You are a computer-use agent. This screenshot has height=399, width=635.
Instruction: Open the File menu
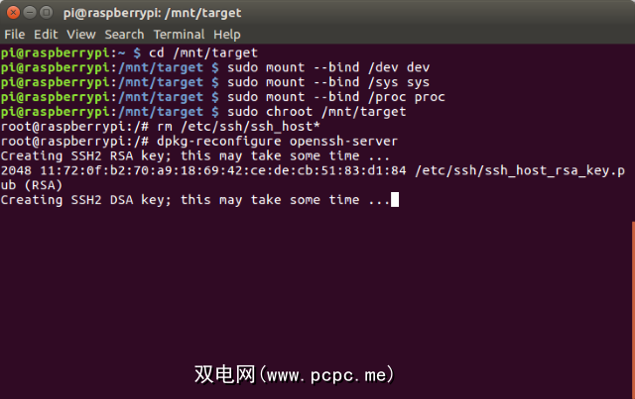click(x=17, y=35)
